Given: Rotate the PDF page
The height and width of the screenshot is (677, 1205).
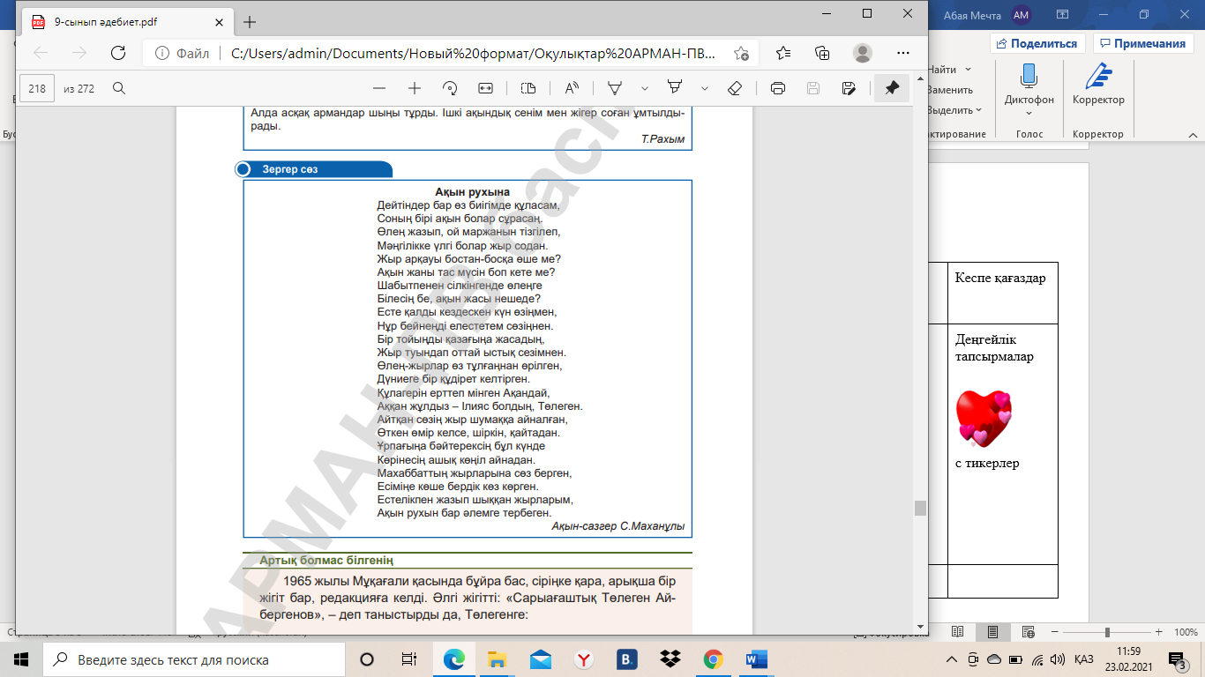Looking at the screenshot, I should pos(450,88).
